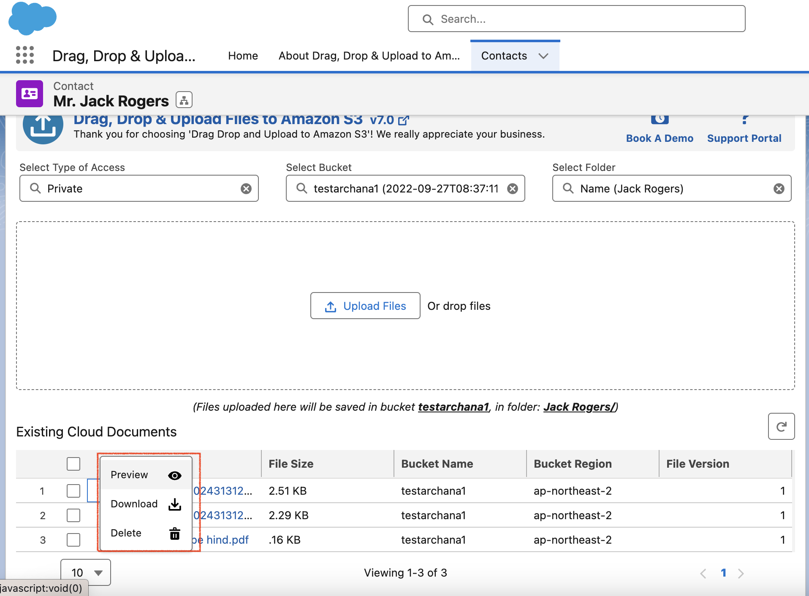This screenshot has height=596, width=809.
Task: Open the App Launcher grid icon
Action: point(24,55)
